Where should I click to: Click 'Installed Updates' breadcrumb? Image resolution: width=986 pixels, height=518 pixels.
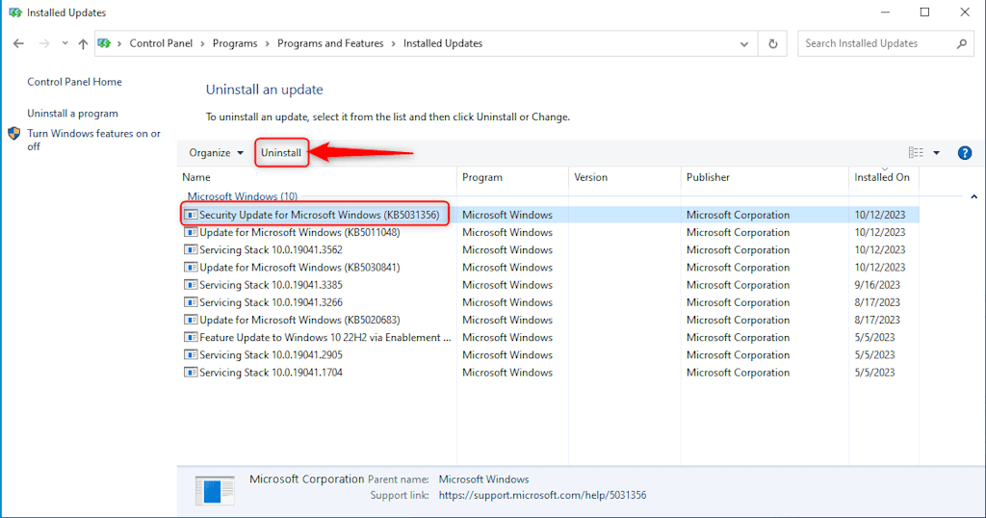pos(443,43)
